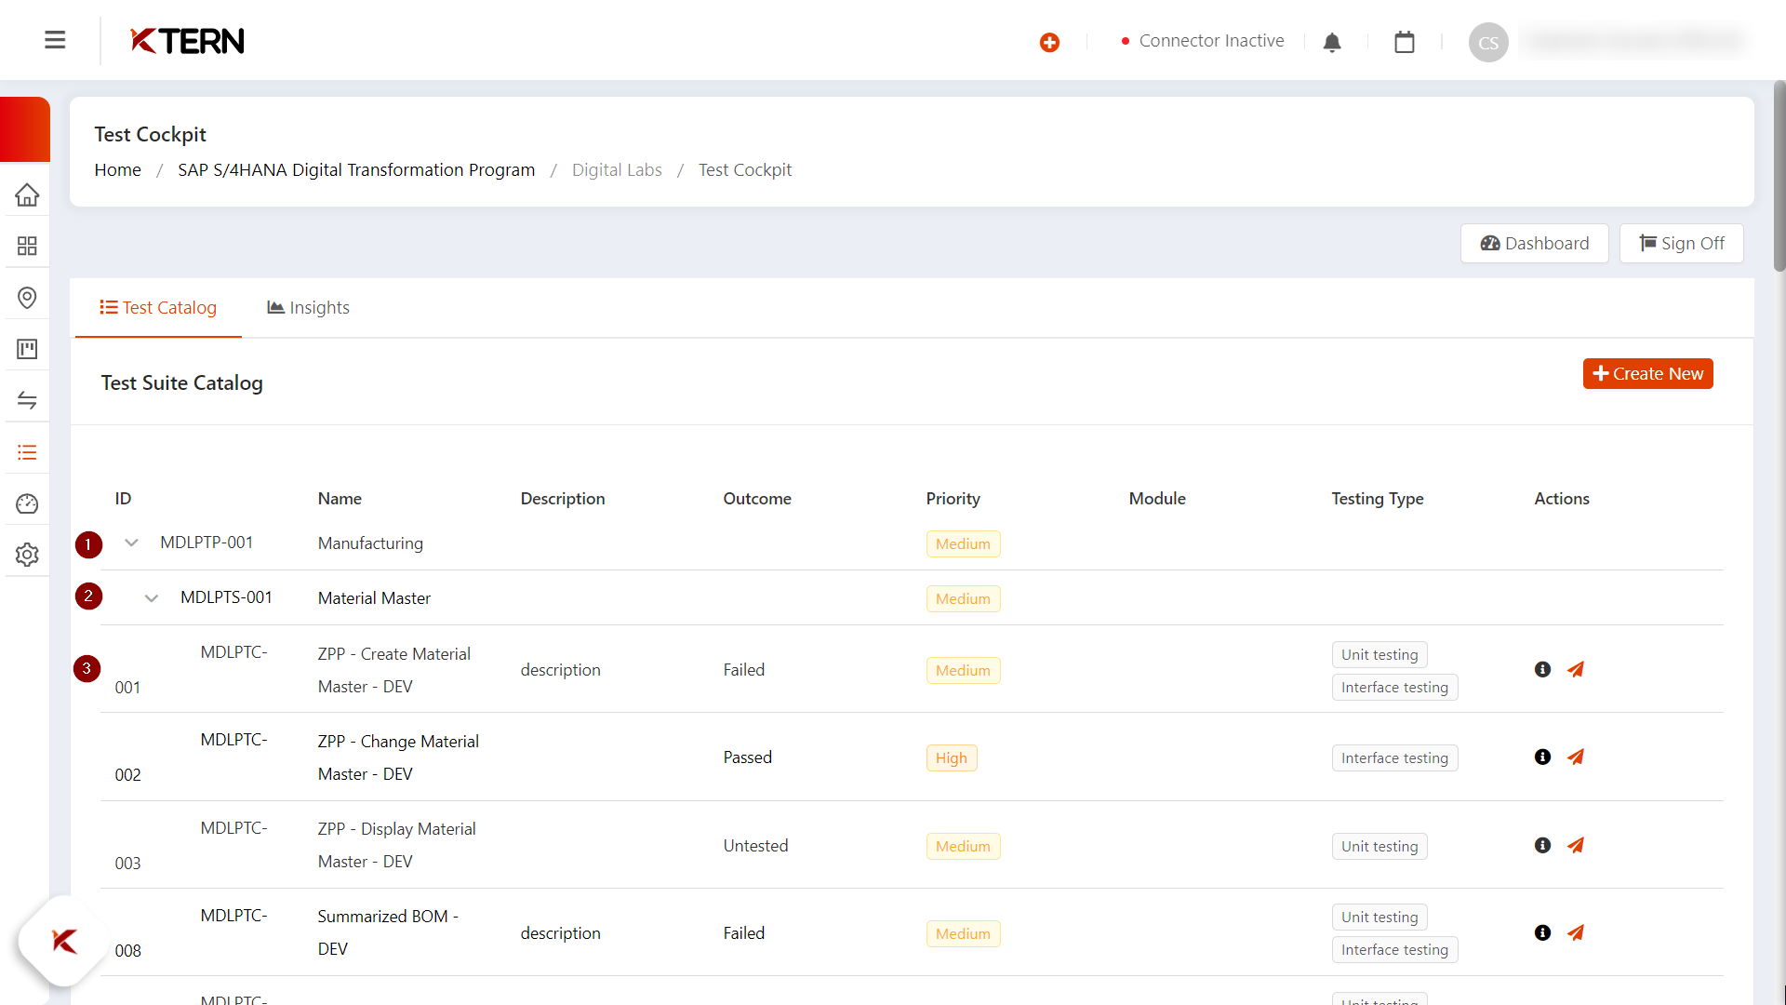Image resolution: width=1786 pixels, height=1005 pixels.
Task: Click the vertical page scrollbar
Action: click(1779, 177)
